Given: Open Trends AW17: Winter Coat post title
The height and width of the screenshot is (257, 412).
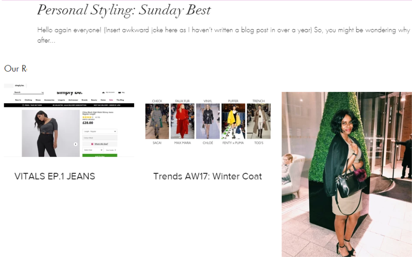Looking at the screenshot, I should 208,176.
